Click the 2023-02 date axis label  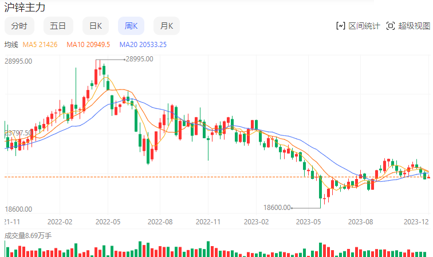point(257,221)
